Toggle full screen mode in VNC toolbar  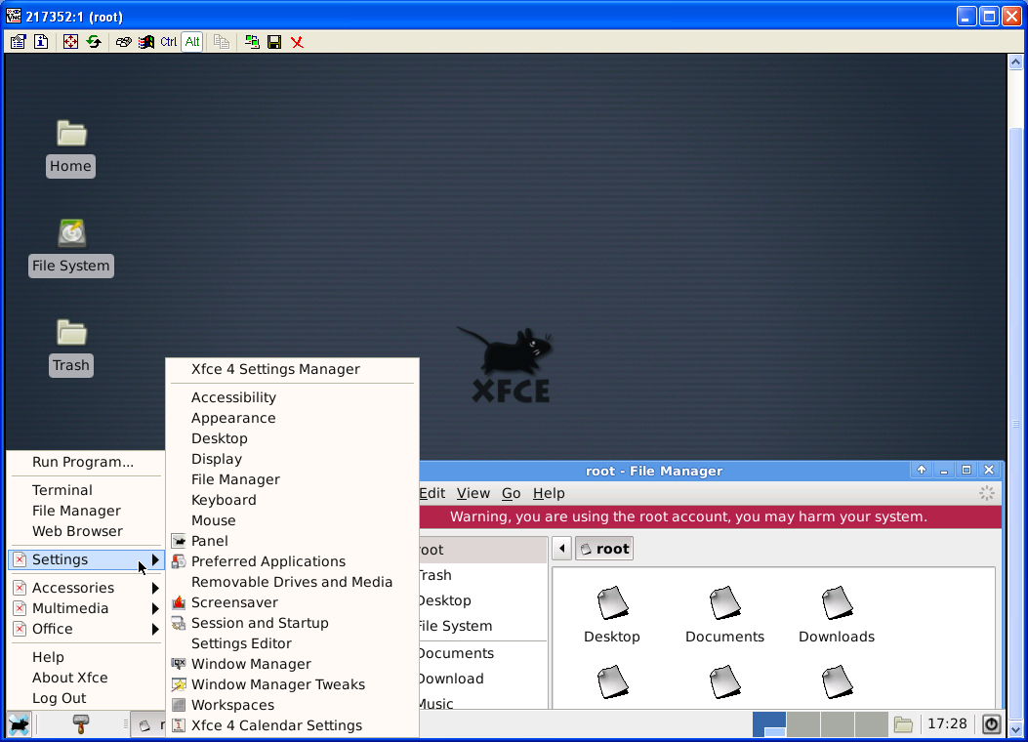[70, 42]
